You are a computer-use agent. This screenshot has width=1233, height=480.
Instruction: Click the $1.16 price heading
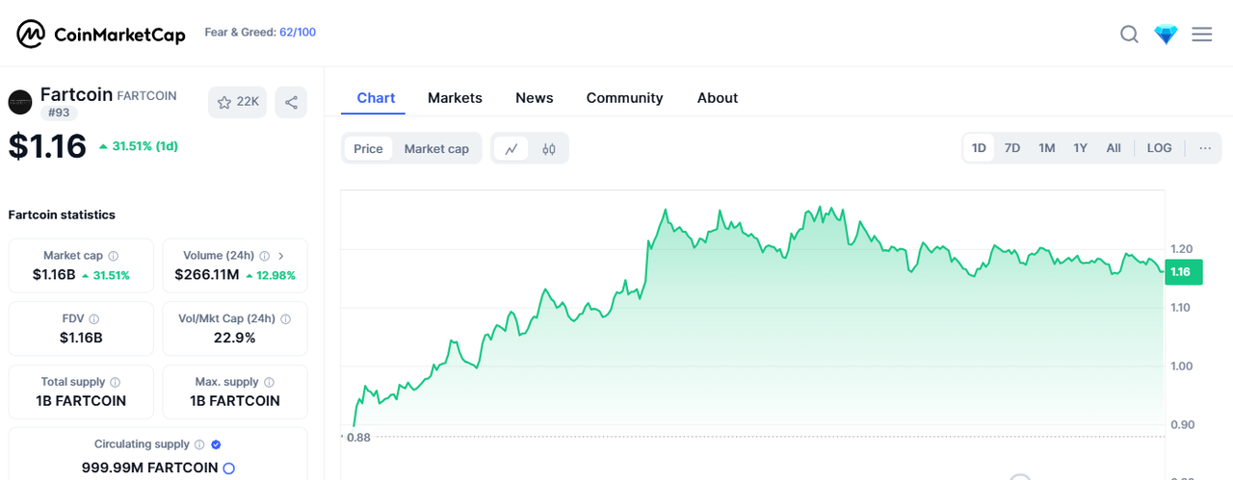point(47,146)
